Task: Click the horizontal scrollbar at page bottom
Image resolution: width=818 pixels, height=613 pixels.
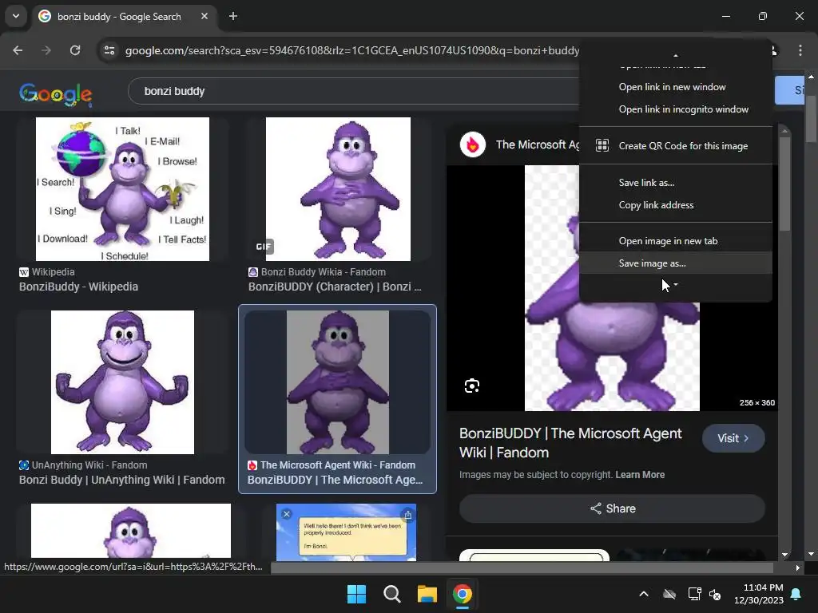Action: pos(522,568)
